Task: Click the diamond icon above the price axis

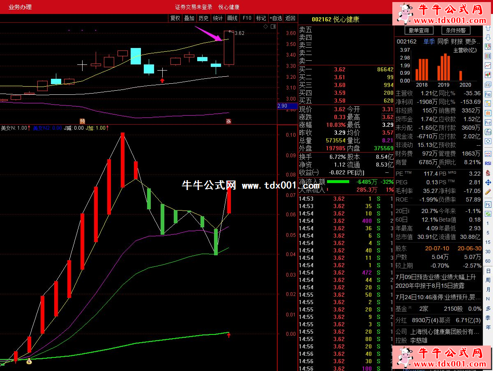Action: click(x=266, y=27)
